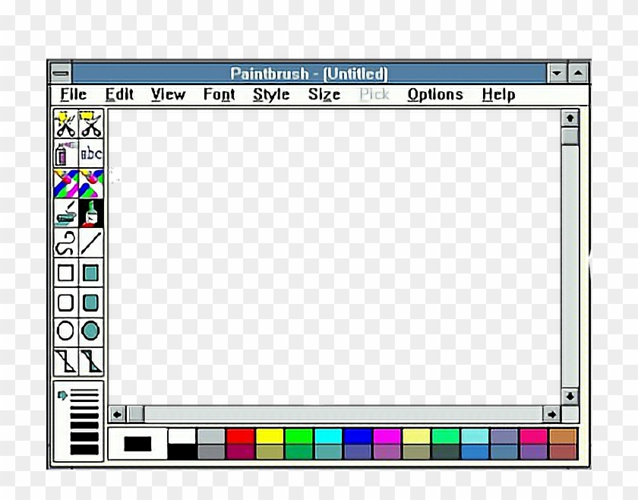The height and width of the screenshot is (500, 638).
Task: Pick the Color Eraser tool
Action: pyautogui.click(x=65, y=183)
